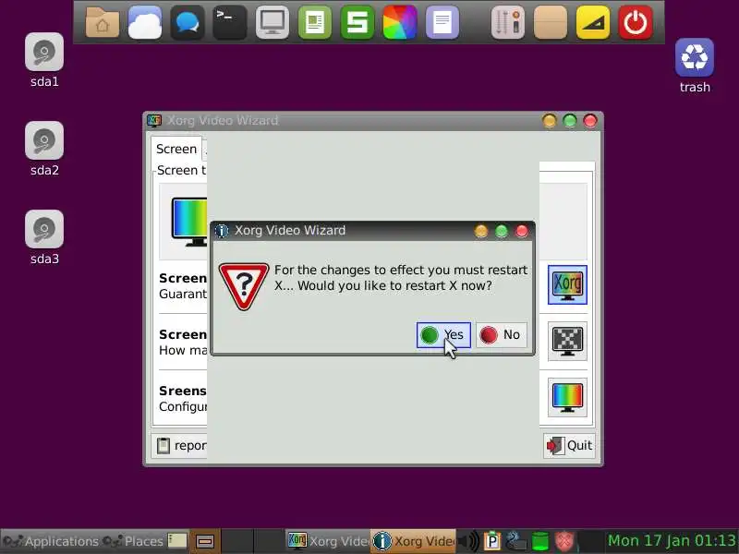The width and height of the screenshot is (739, 554).
Task: Open the monitor display dock icon
Action: tap(273, 22)
